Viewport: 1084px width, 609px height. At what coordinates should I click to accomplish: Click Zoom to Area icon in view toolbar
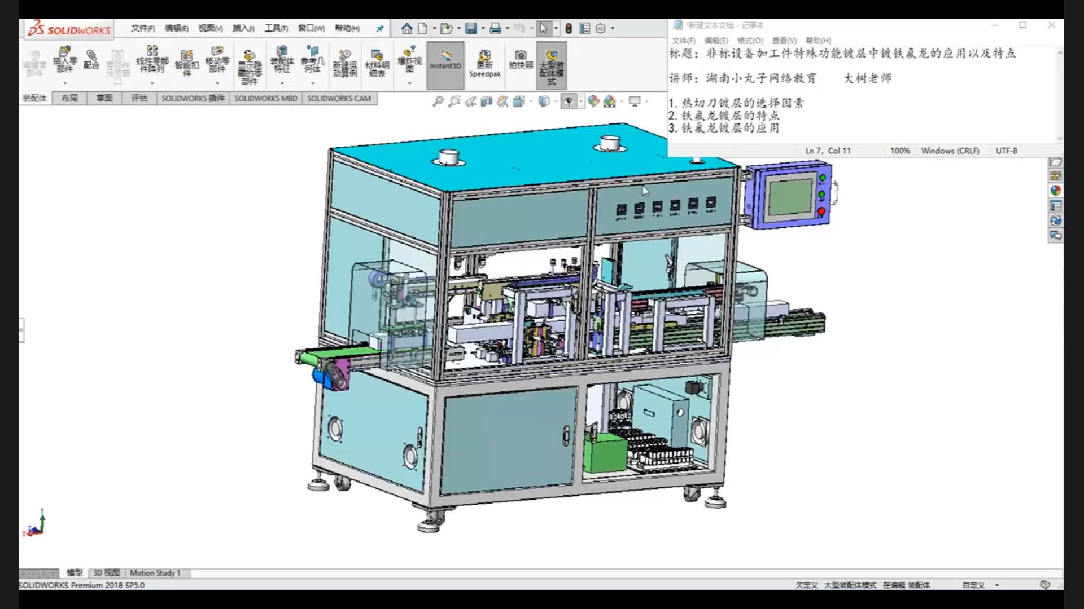[x=454, y=101]
